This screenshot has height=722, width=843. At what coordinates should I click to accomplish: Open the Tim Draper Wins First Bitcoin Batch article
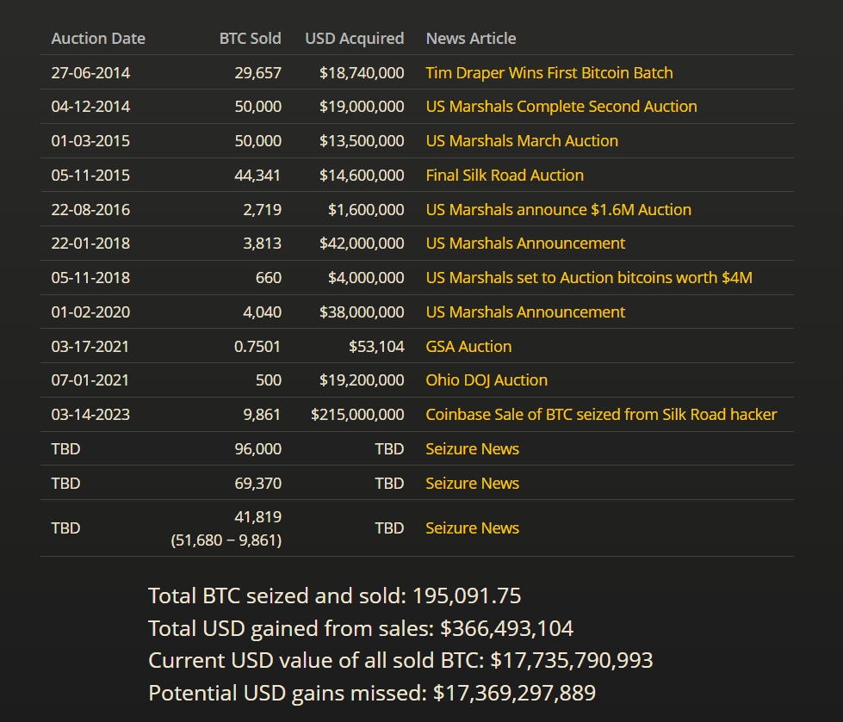tap(549, 73)
